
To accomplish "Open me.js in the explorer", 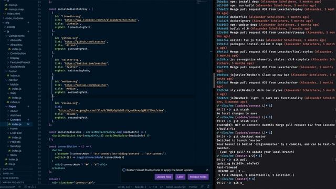I will tap(12, 164).
